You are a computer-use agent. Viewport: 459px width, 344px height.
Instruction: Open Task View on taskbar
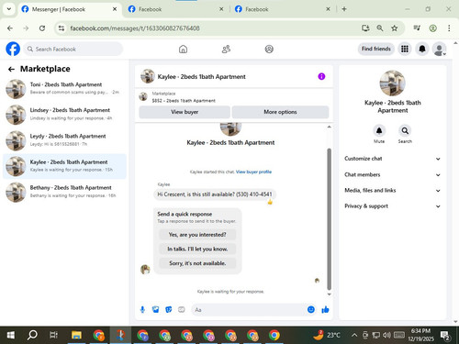tap(54, 336)
